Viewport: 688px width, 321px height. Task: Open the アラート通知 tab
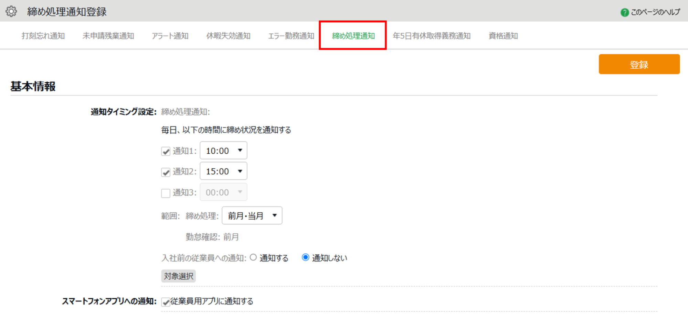170,36
